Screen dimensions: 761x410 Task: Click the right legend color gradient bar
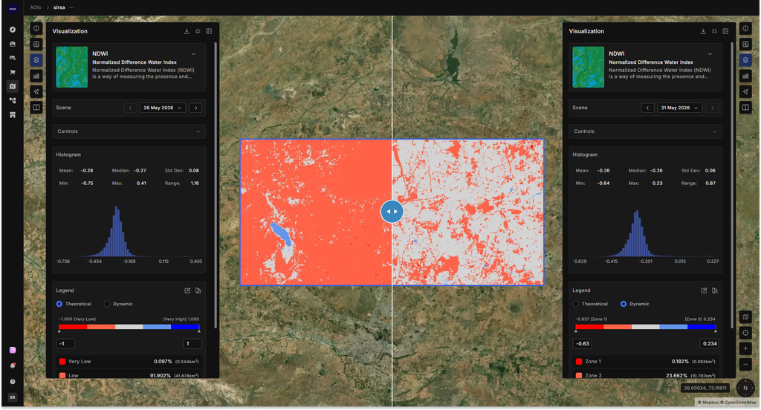coord(646,327)
